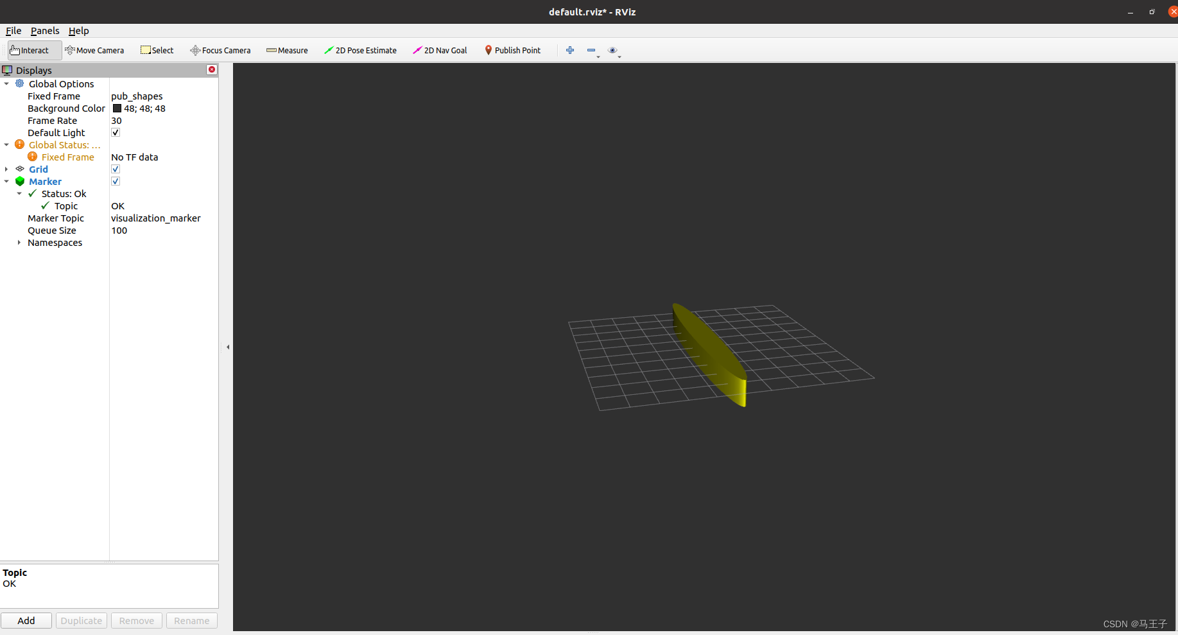Activate the Select tool
This screenshot has width=1178, height=635.
[x=157, y=50]
